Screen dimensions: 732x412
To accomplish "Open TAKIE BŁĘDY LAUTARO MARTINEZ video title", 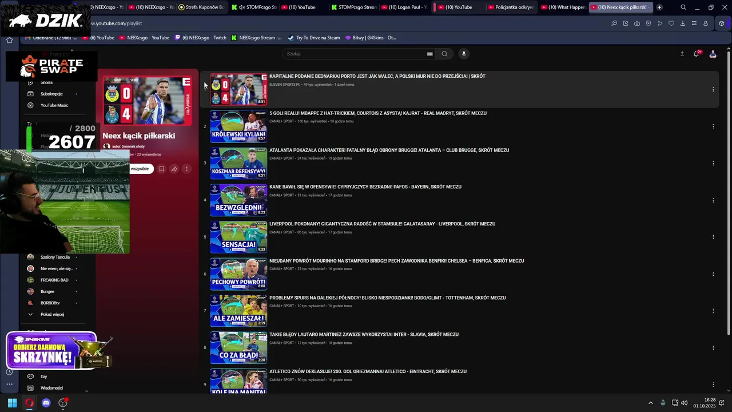I will point(364,334).
